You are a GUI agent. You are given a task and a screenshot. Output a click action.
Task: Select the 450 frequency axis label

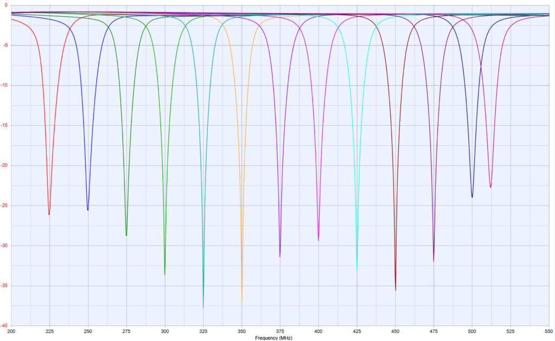(395, 331)
